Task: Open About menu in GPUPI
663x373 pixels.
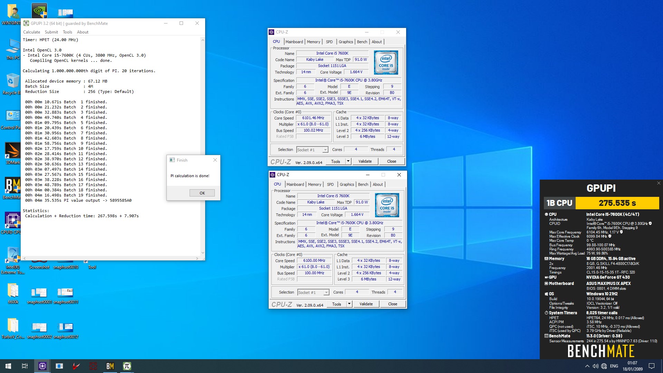Action: click(83, 32)
